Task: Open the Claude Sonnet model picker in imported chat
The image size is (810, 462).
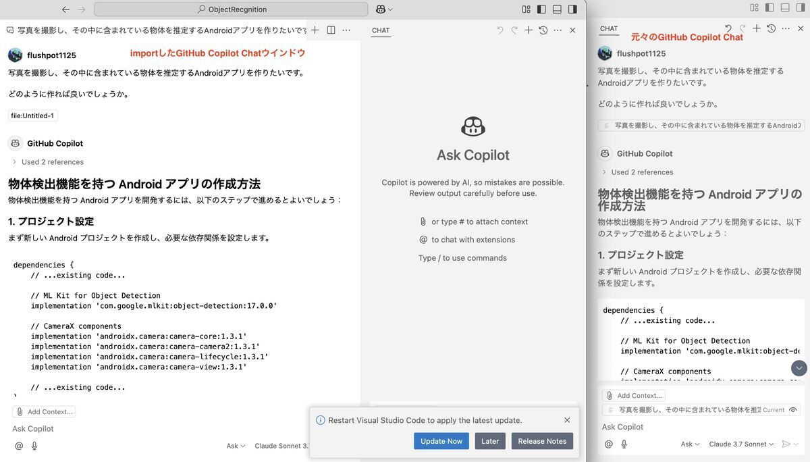Action: [281, 446]
